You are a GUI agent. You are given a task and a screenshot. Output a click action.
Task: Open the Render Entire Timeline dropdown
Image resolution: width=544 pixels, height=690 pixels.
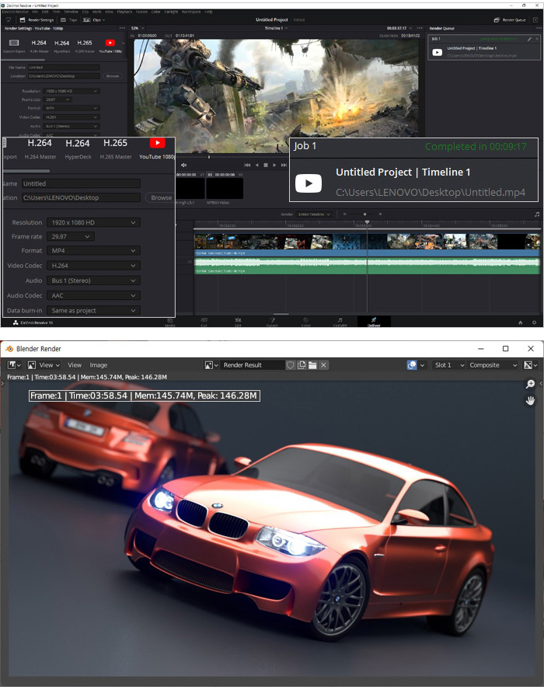(x=314, y=214)
